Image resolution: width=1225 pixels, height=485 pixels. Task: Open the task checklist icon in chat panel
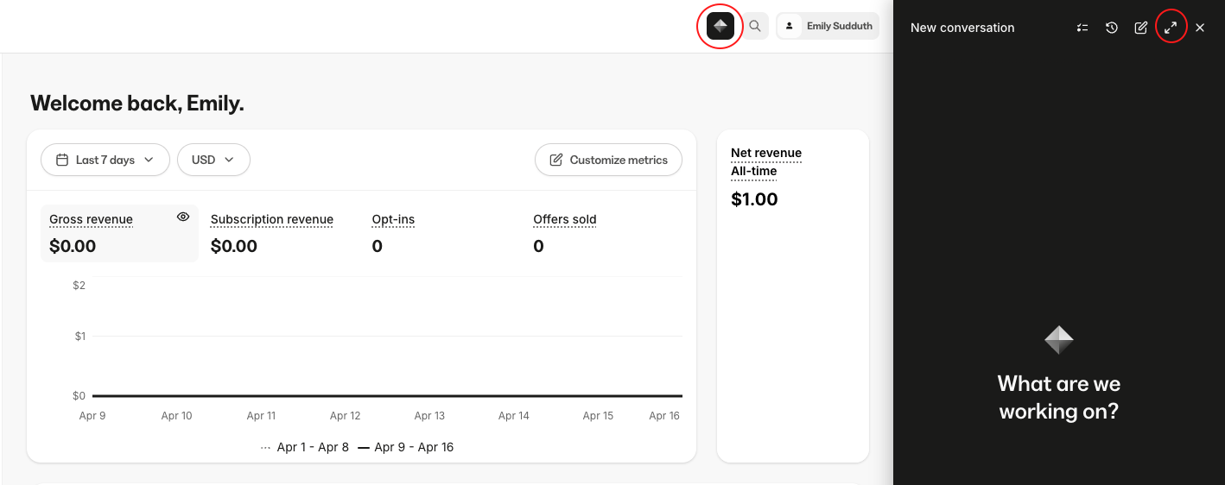click(1082, 28)
